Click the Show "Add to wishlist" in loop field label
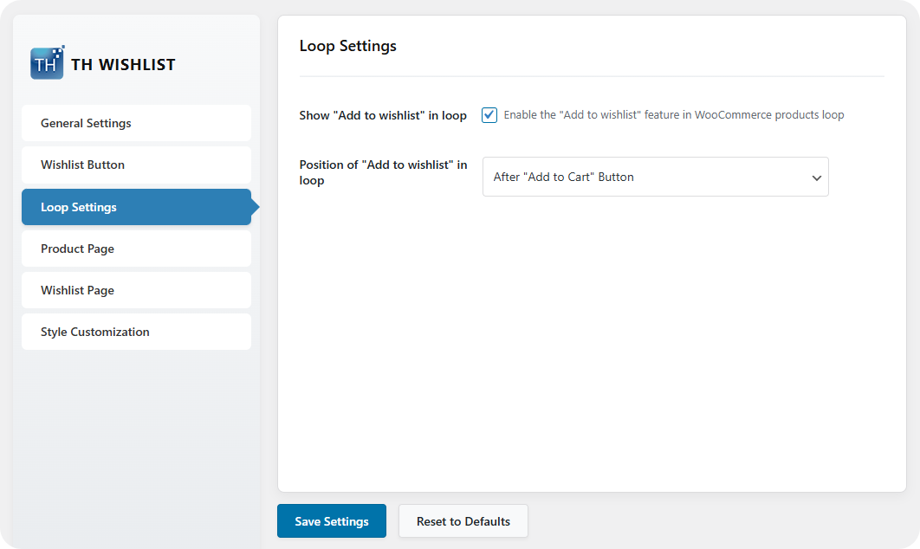This screenshot has height=549, width=920. [383, 115]
